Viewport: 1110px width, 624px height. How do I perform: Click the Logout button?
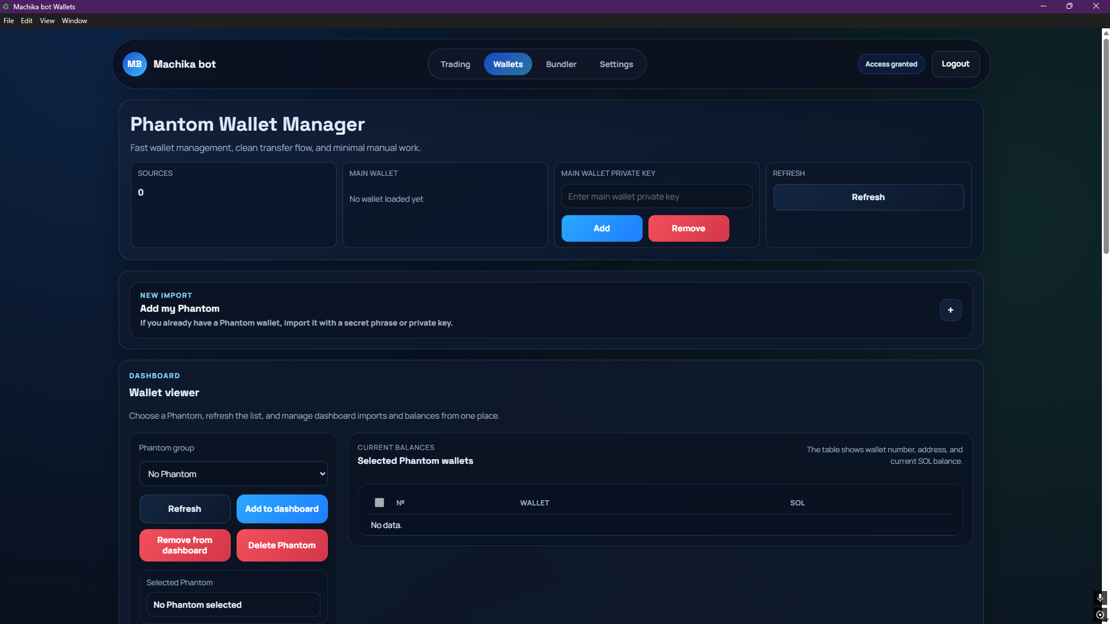click(955, 64)
